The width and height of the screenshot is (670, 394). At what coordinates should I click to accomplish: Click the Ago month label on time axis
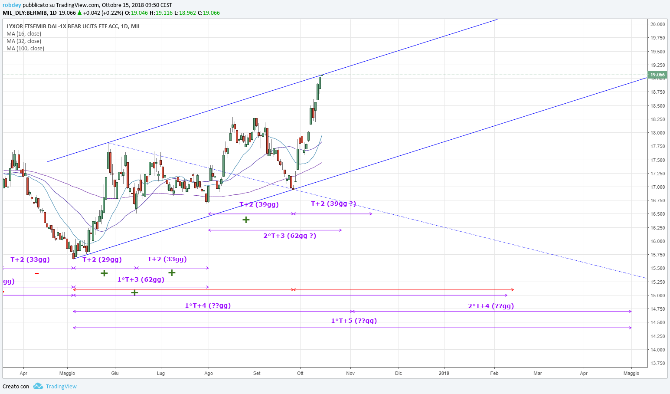point(209,373)
